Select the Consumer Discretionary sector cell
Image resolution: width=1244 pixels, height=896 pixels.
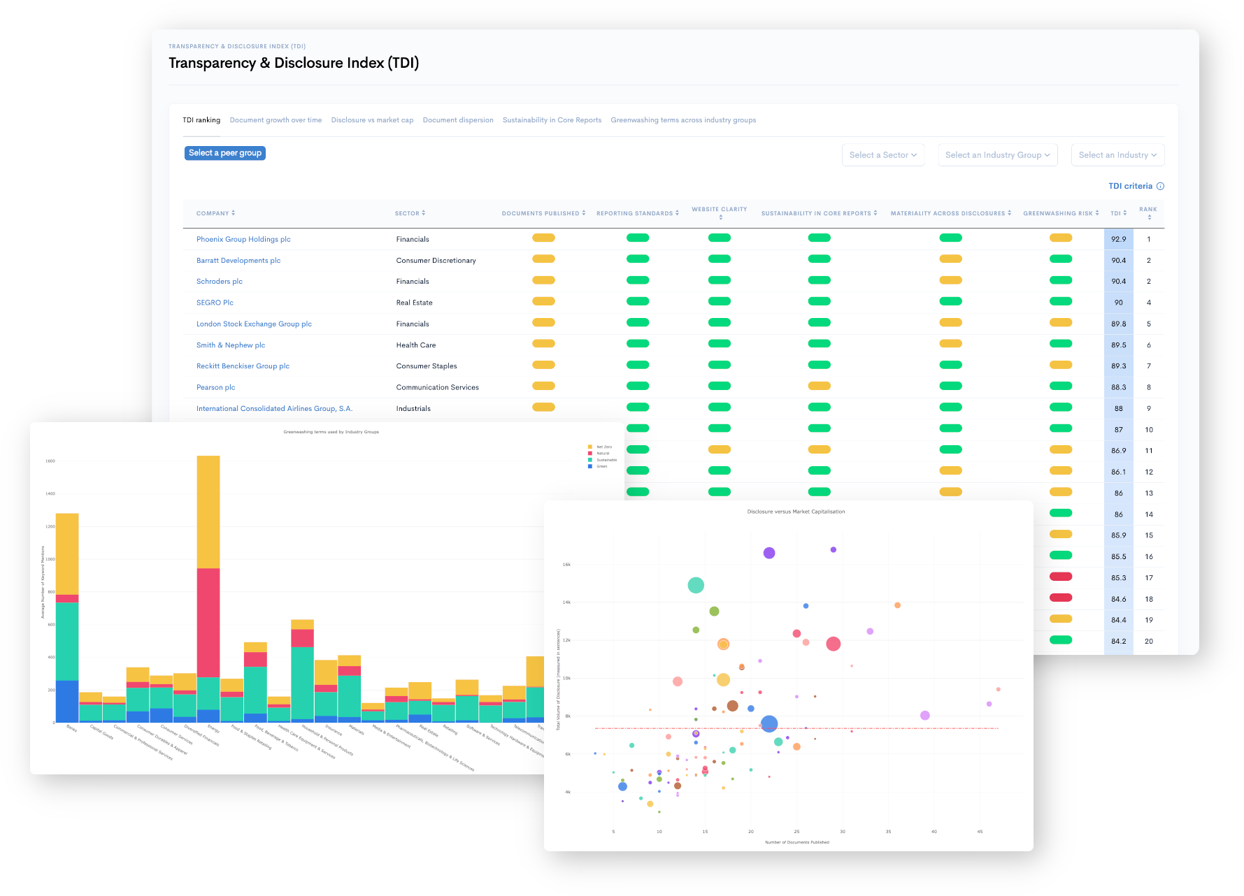coord(436,261)
